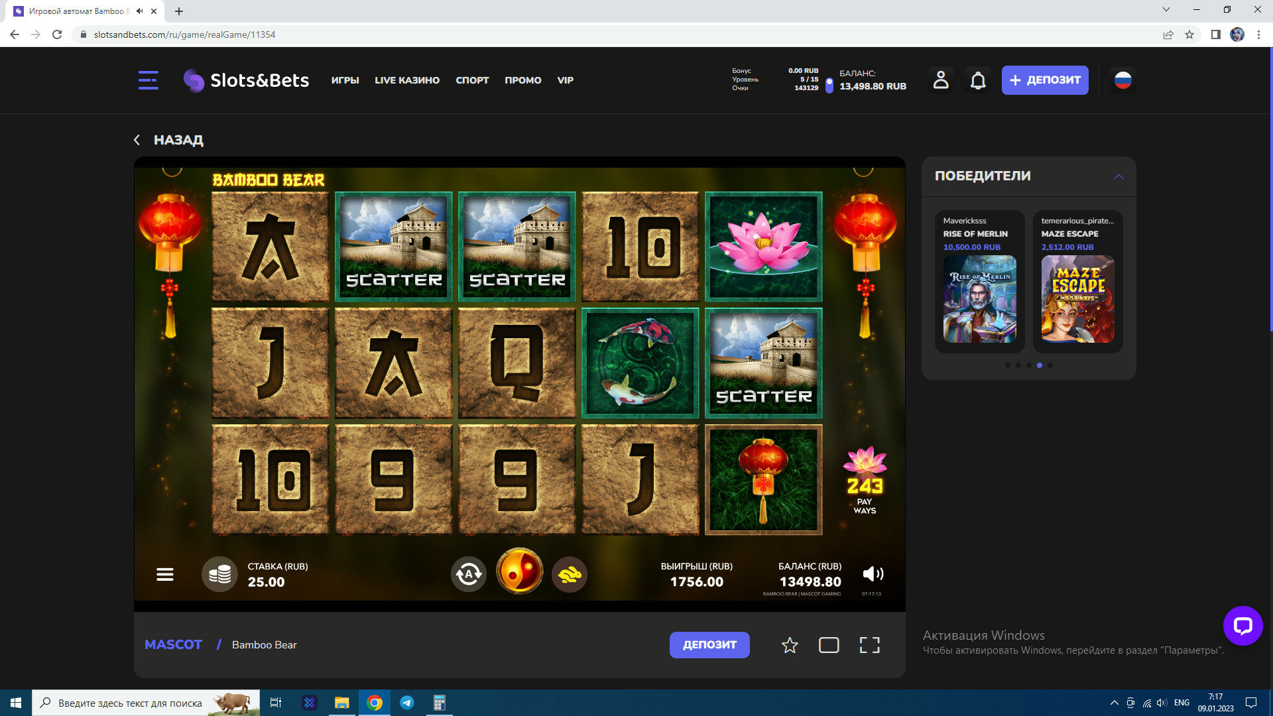1273x716 pixels.
Task: Open the LIVE КАЗИНО menu item
Action: 407,80
